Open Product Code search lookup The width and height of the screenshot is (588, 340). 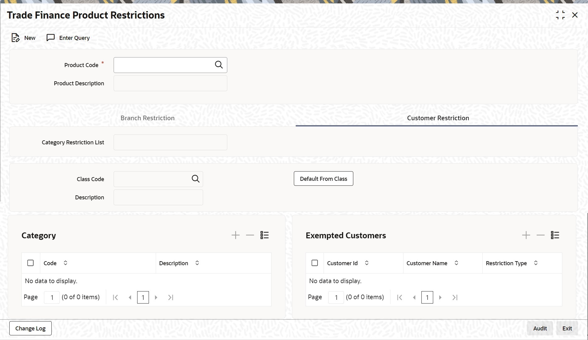(219, 65)
